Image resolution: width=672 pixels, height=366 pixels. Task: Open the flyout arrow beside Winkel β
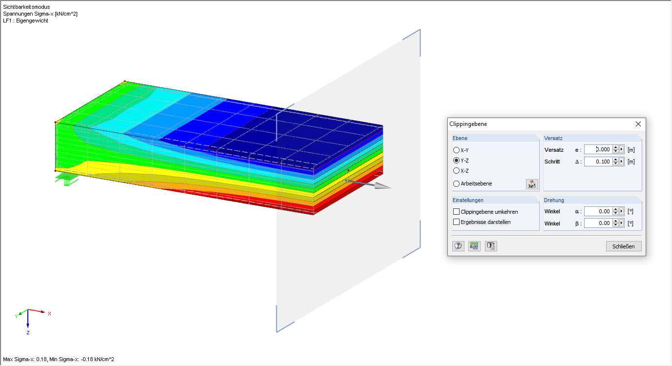(622, 223)
